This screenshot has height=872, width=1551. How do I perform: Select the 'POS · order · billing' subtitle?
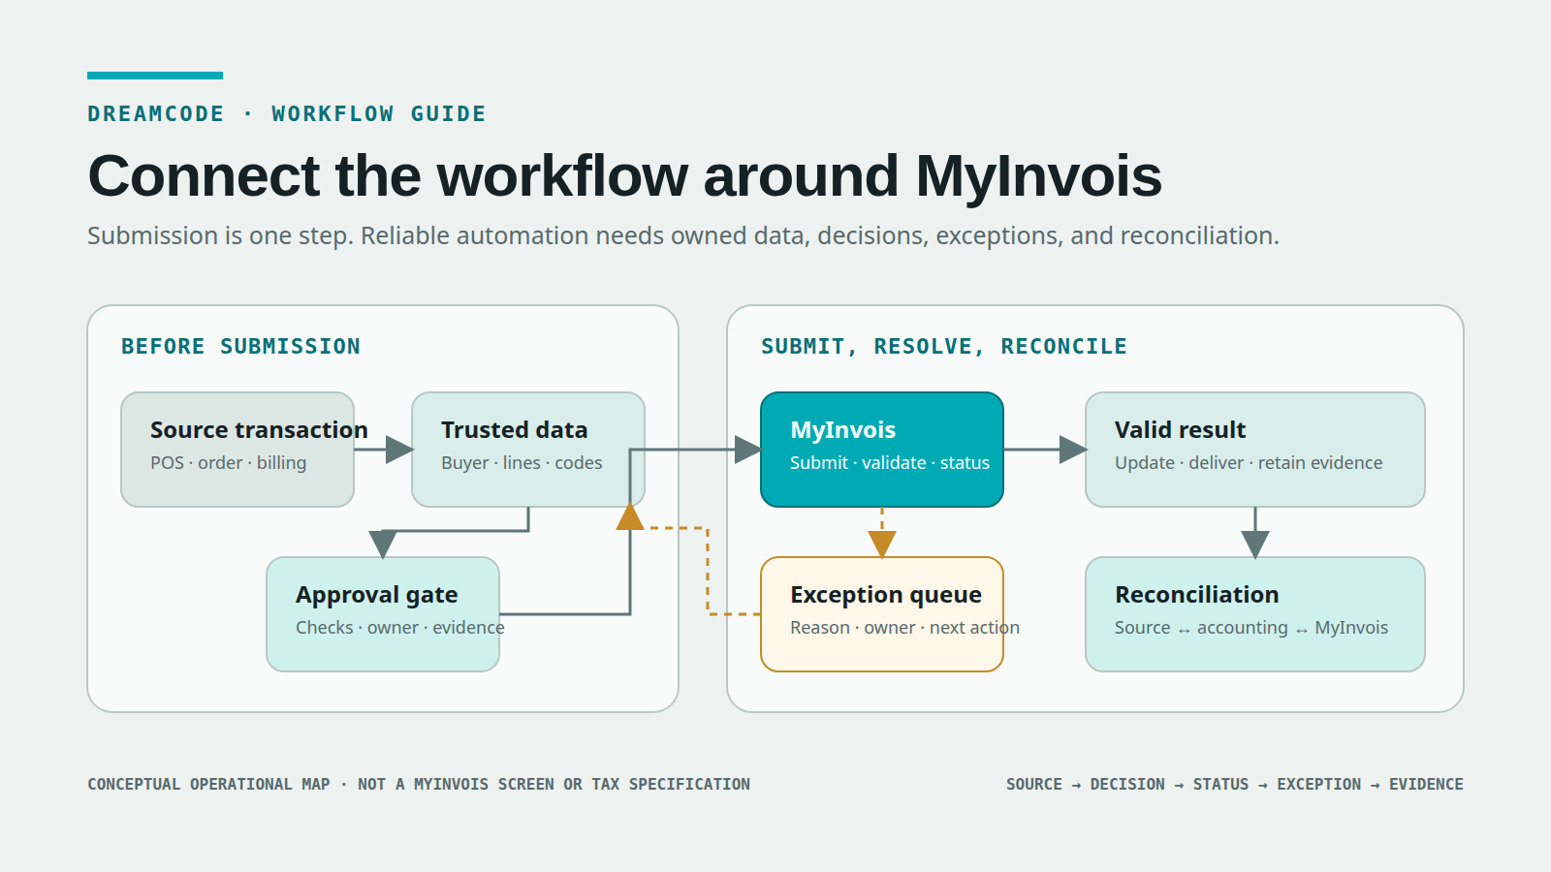(x=228, y=463)
